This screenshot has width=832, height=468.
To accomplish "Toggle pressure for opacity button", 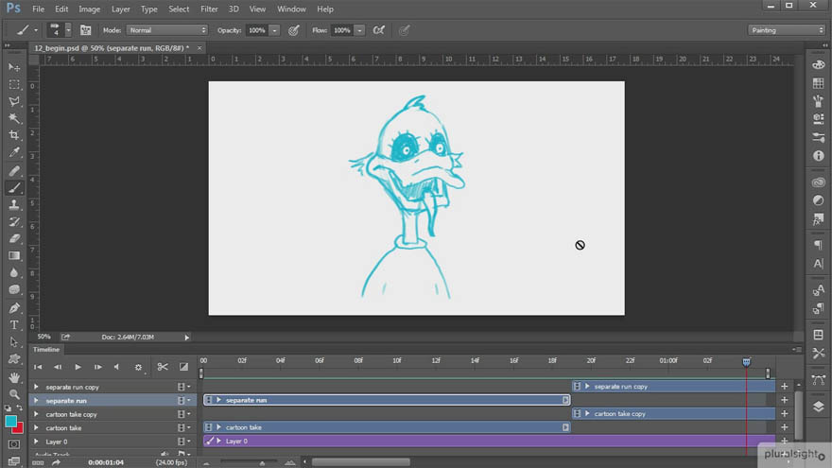I will (x=293, y=30).
